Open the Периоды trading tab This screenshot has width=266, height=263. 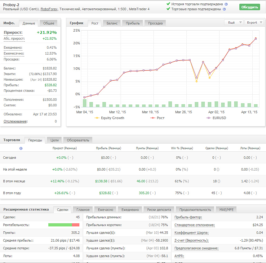pyautogui.click(x=35, y=140)
